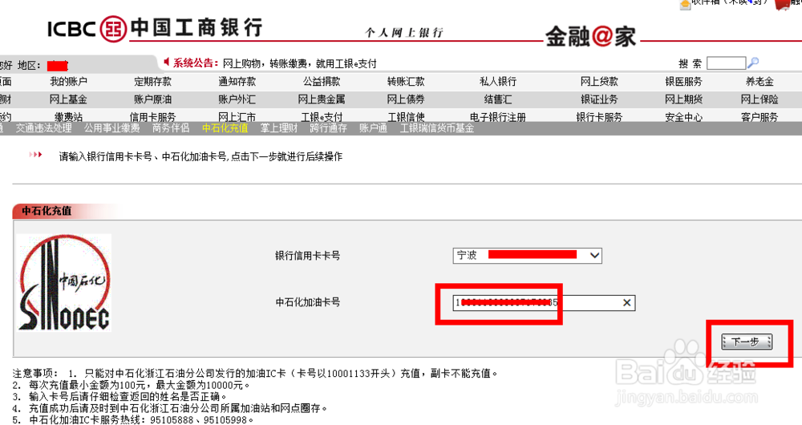Click the 中石化加油卡号 label
Screen dimensions: 802x425
pyautogui.click(x=307, y=302)
